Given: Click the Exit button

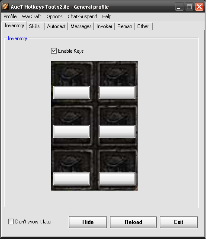Looking at the screenshot, I should coord(179,222).
